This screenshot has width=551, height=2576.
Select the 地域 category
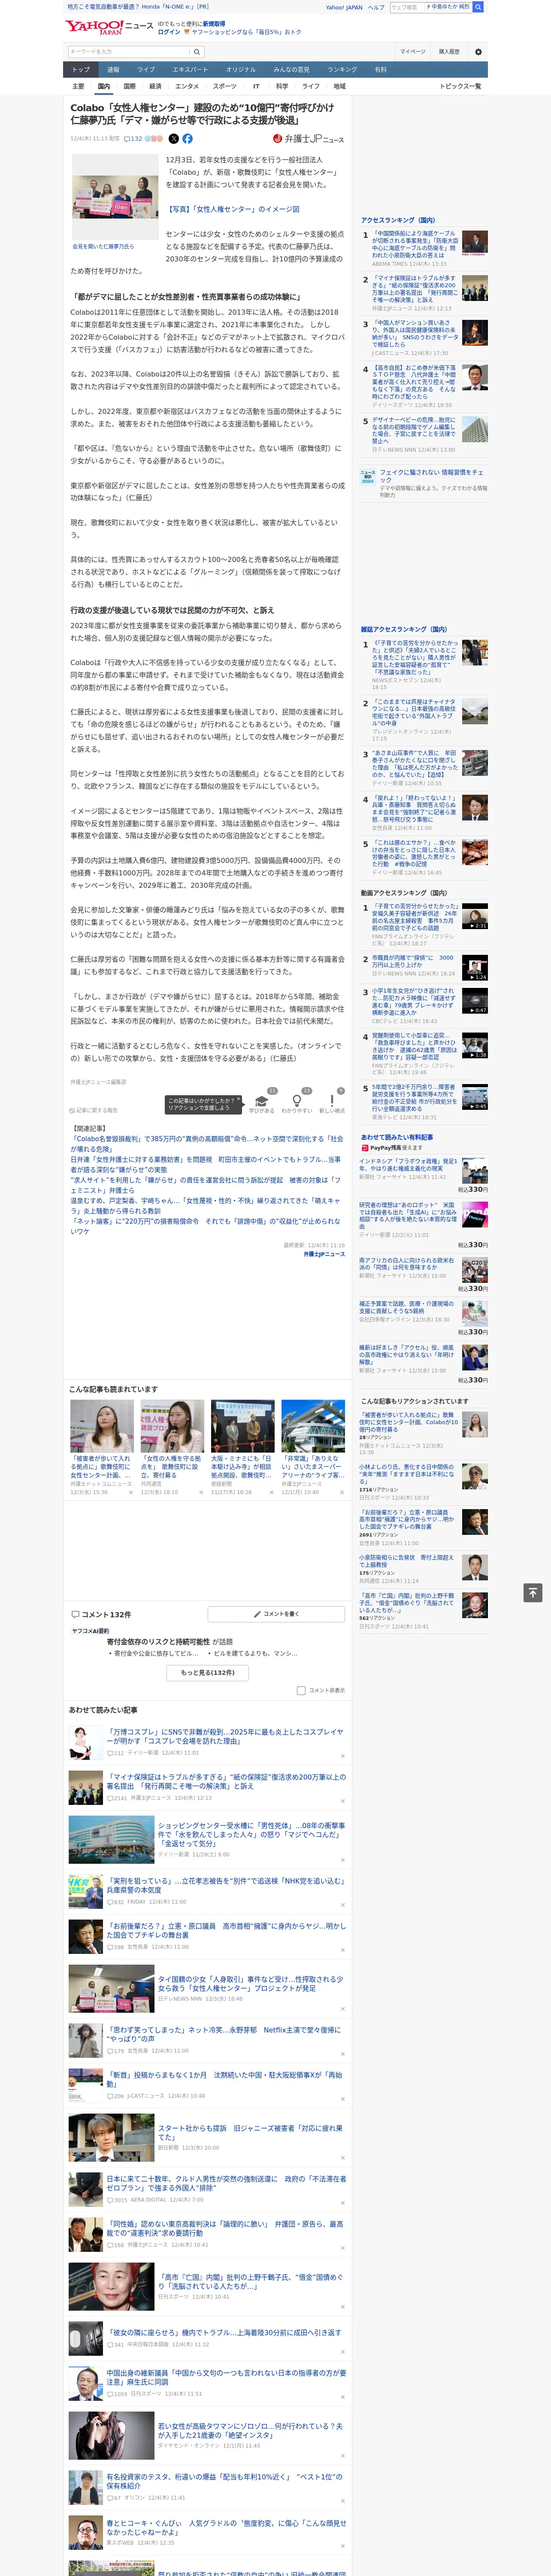point(340,86)
